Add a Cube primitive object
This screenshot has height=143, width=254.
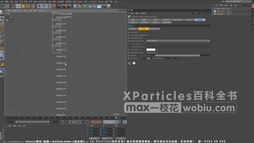coord(75,6)
